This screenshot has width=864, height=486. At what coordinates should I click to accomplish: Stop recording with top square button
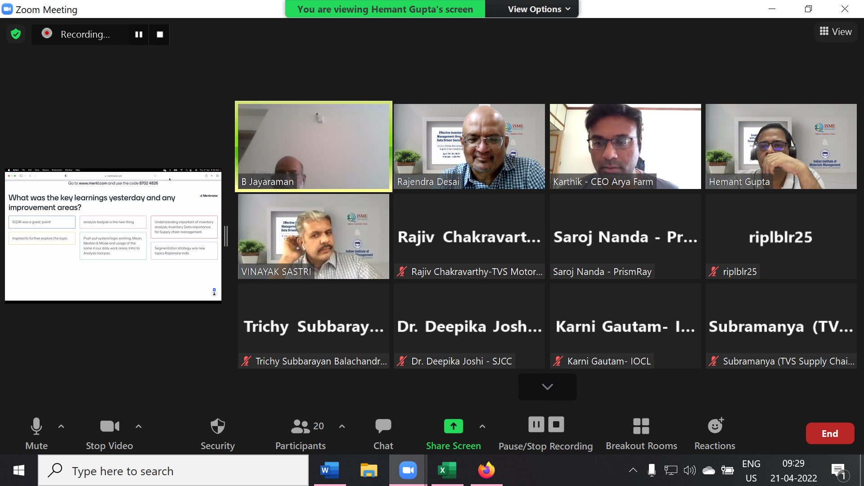coord(160,35)
